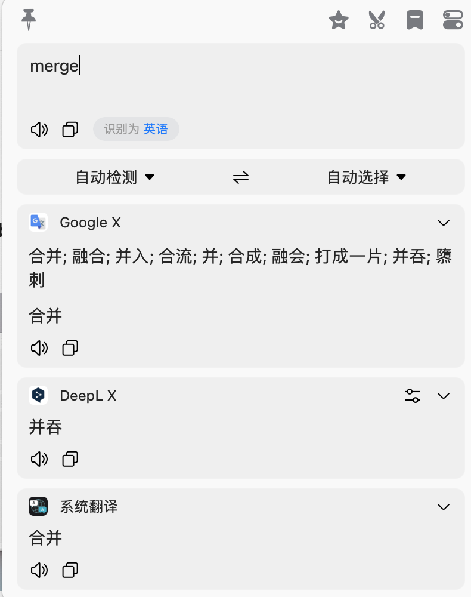Open the 自动检测 source language dropdown
The width and height of the screenshot is (471, 597).
coord(114,177)
